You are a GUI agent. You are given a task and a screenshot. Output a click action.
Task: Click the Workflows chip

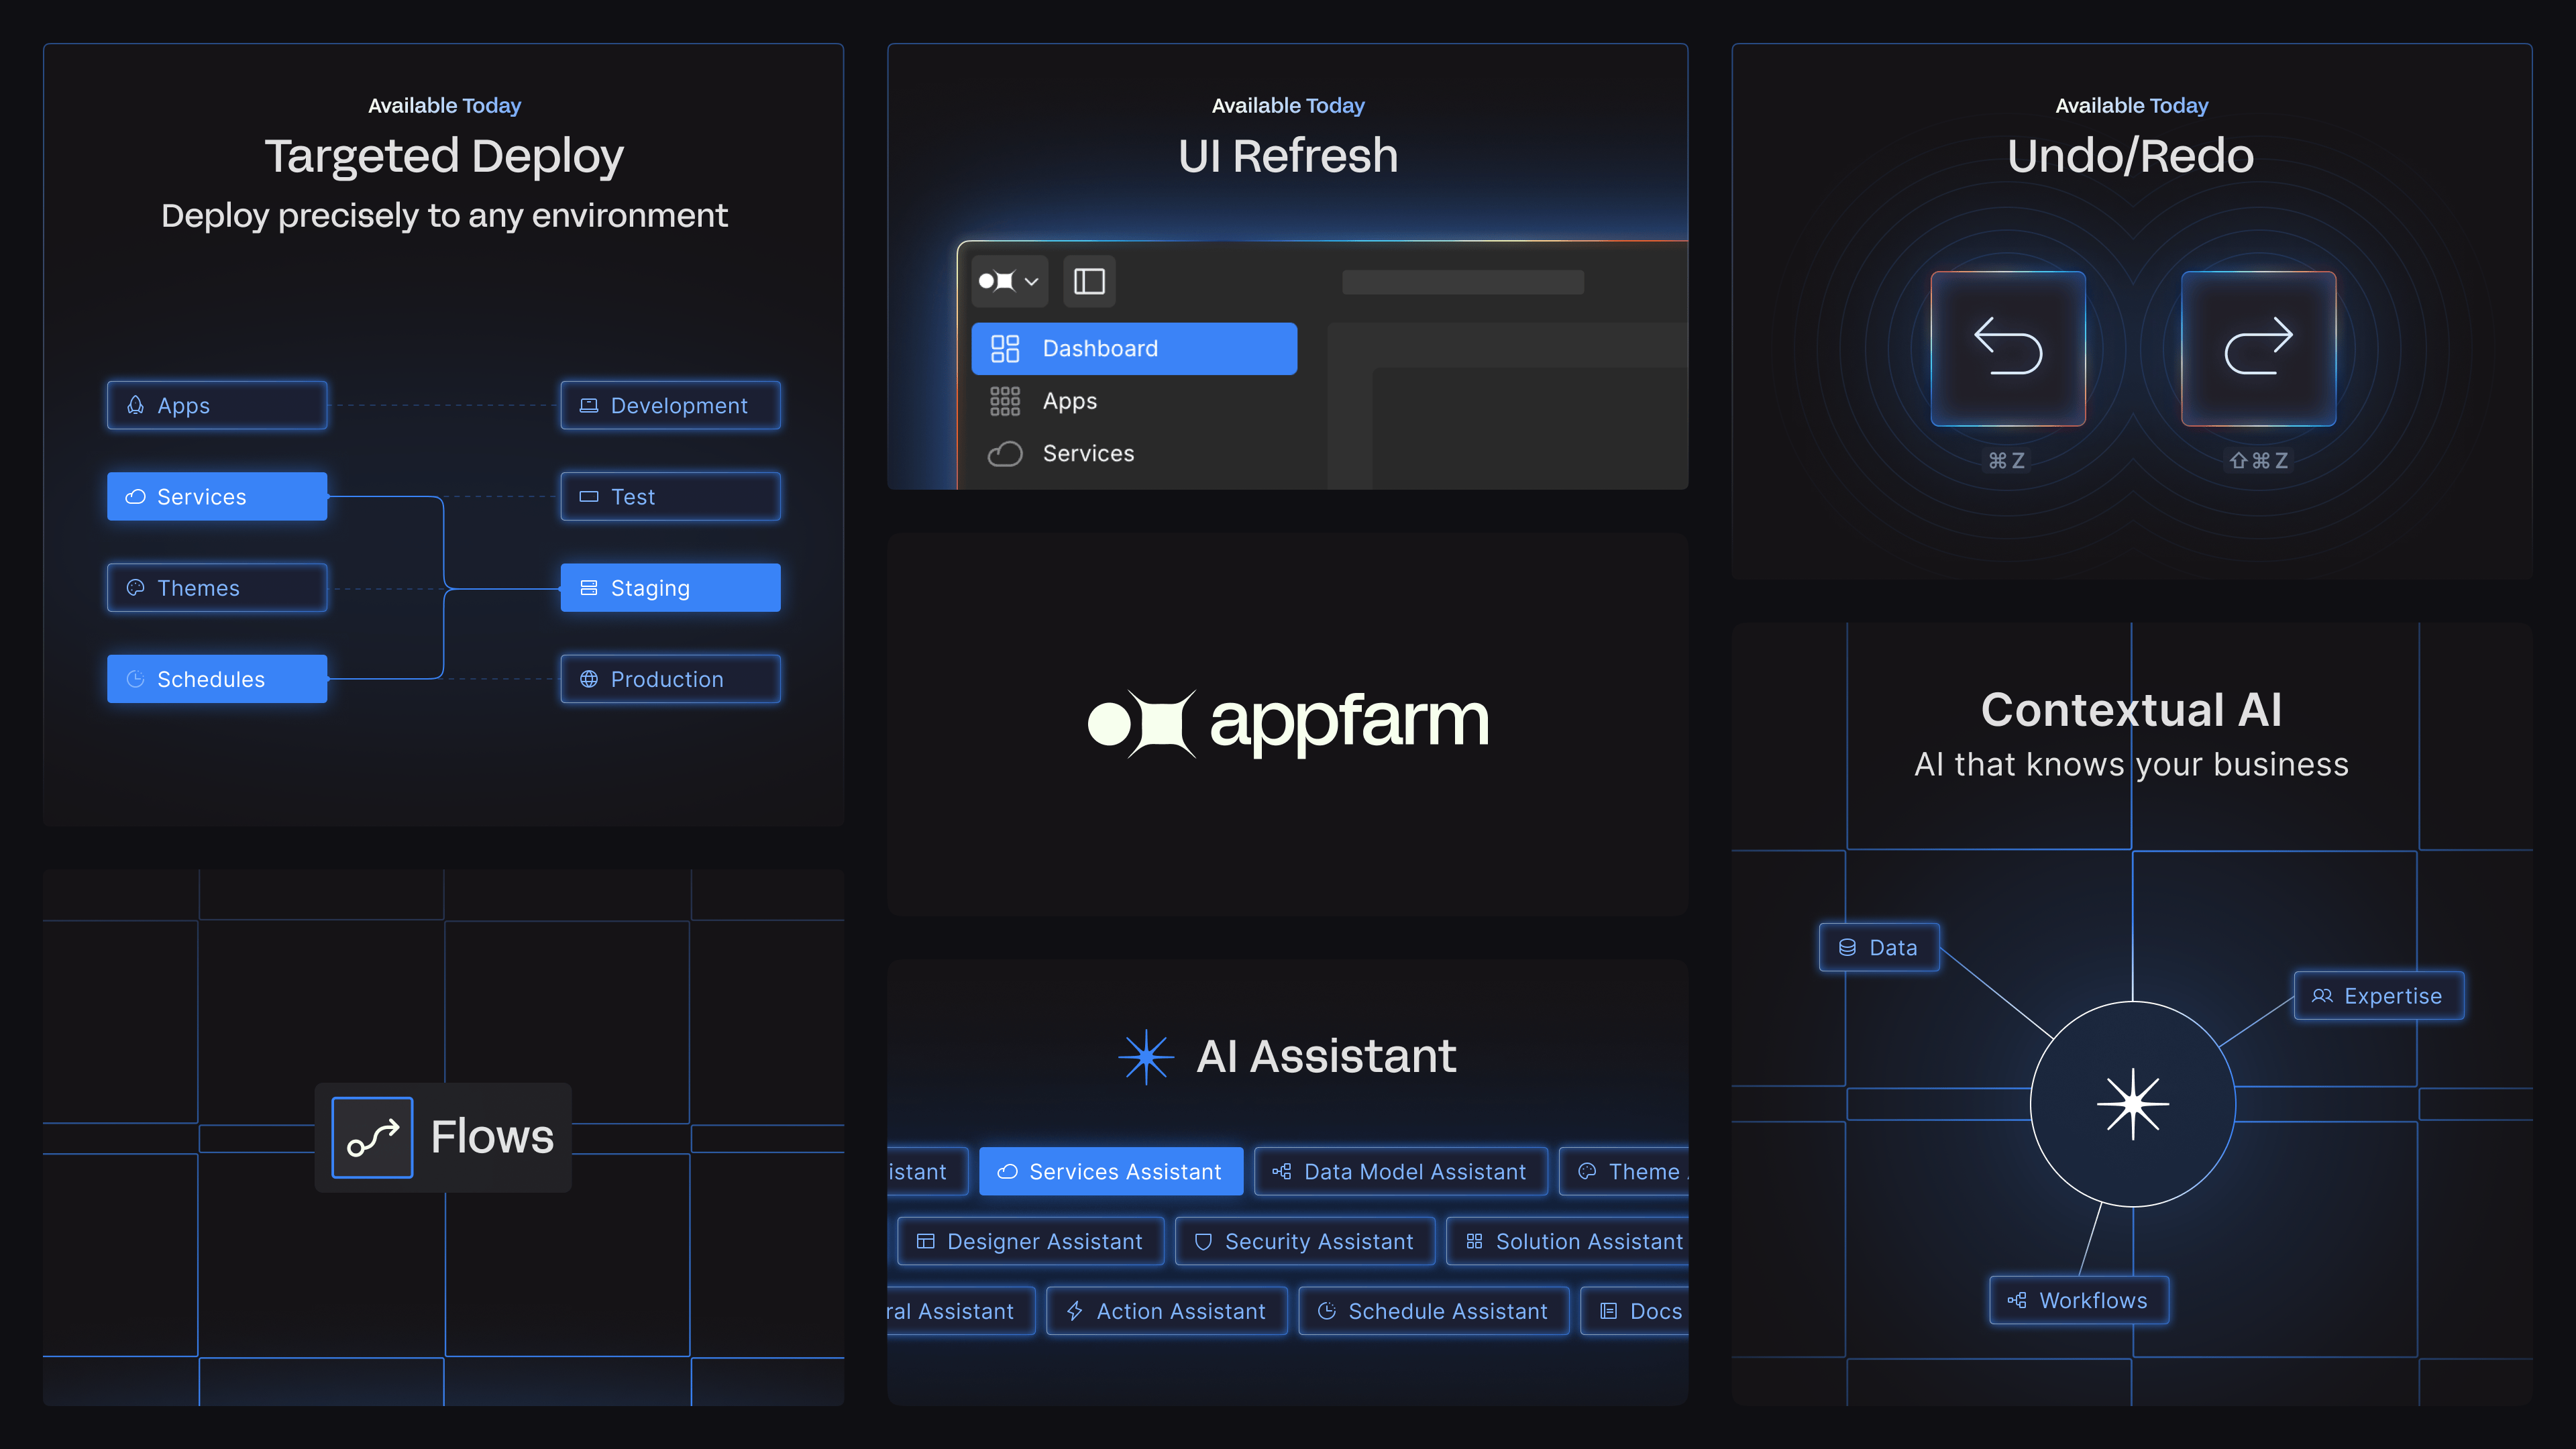point(2079,1300)
